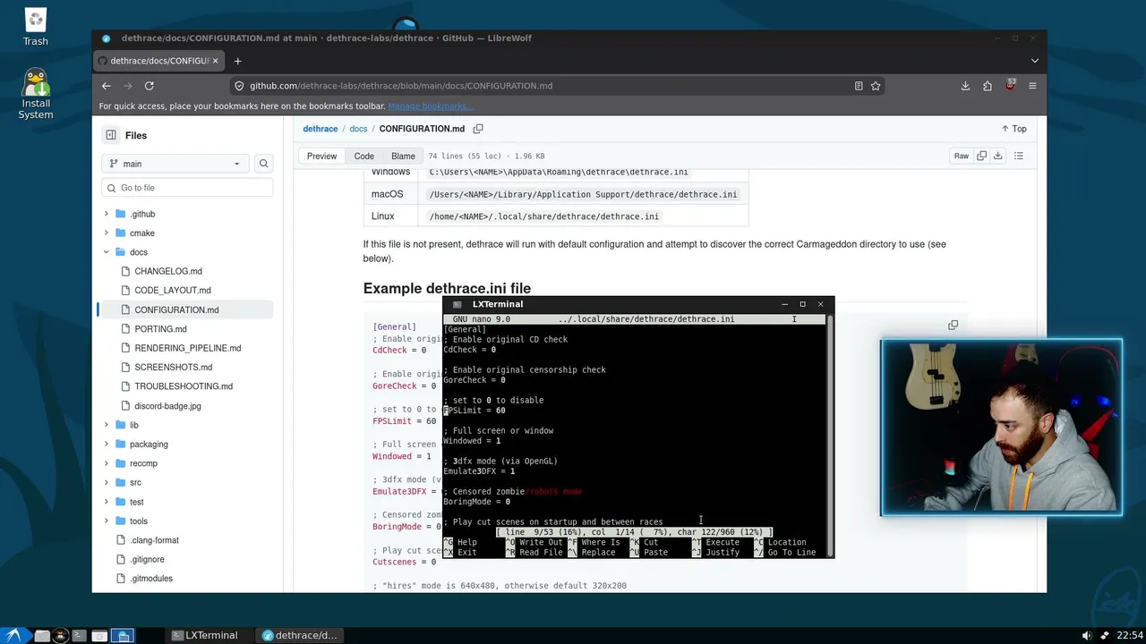Toggle reader view in the address bar
This screenshot has height=644, width=1146.
point(859,86)
